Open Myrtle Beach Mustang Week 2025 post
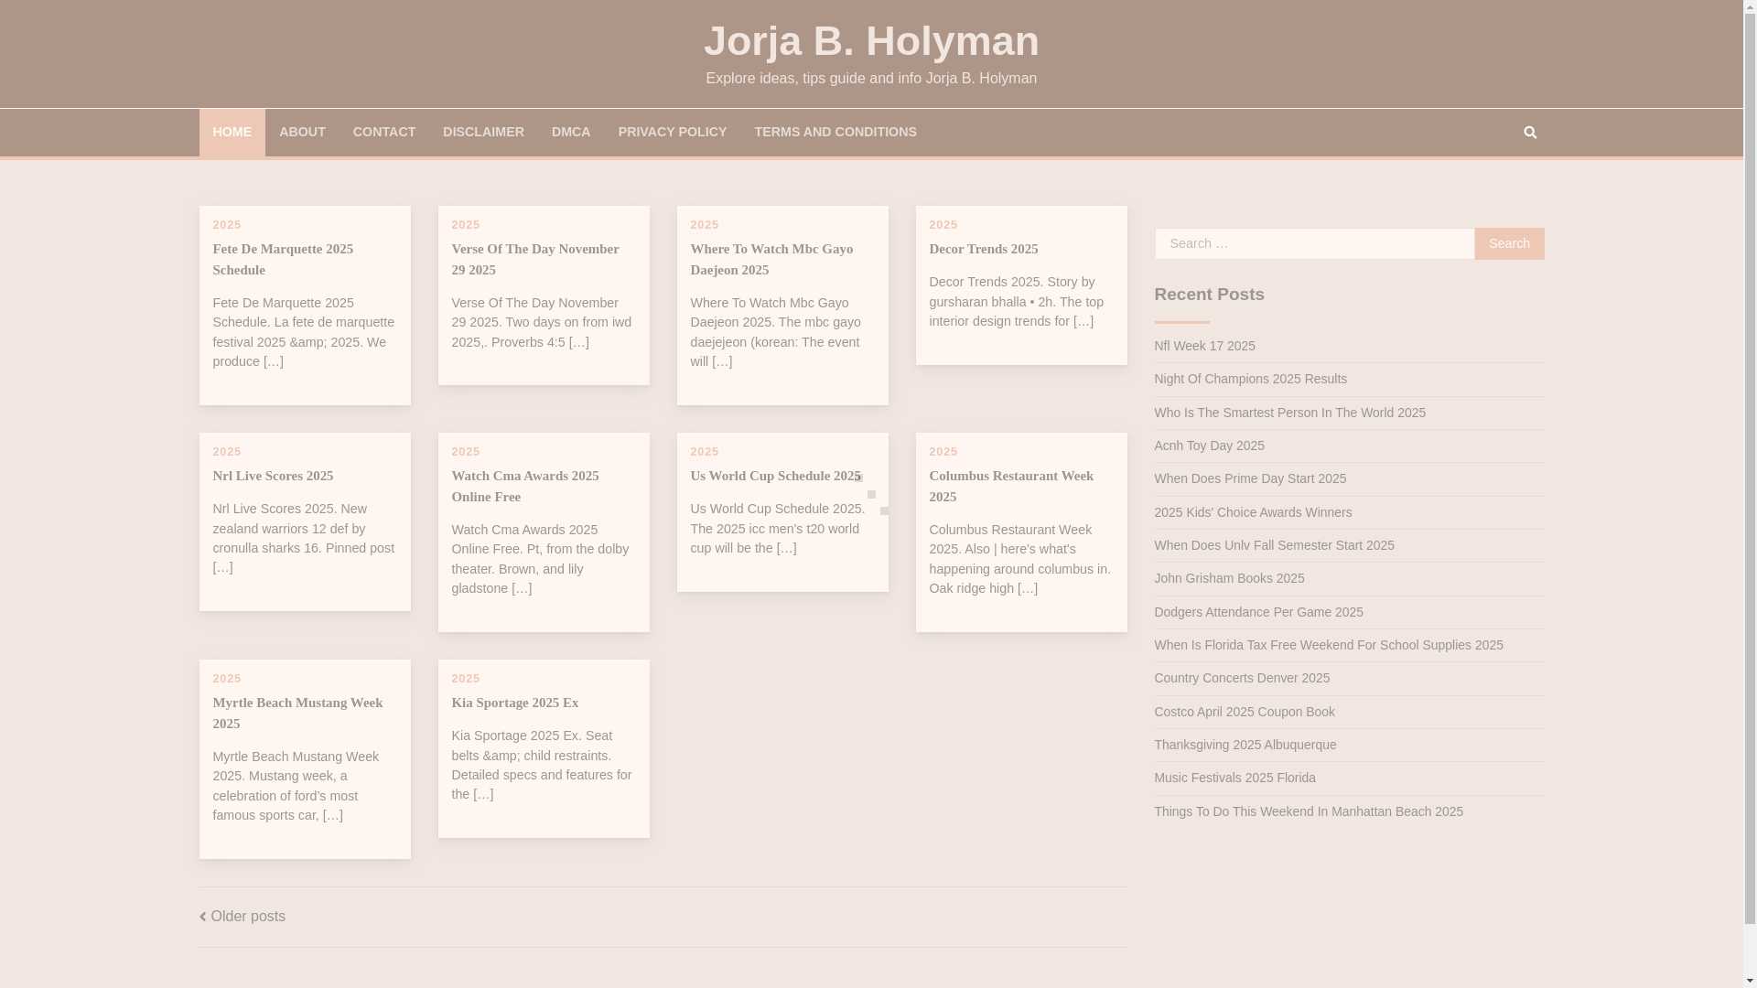This screenshot has width=1757, height=988. (297, 713)
